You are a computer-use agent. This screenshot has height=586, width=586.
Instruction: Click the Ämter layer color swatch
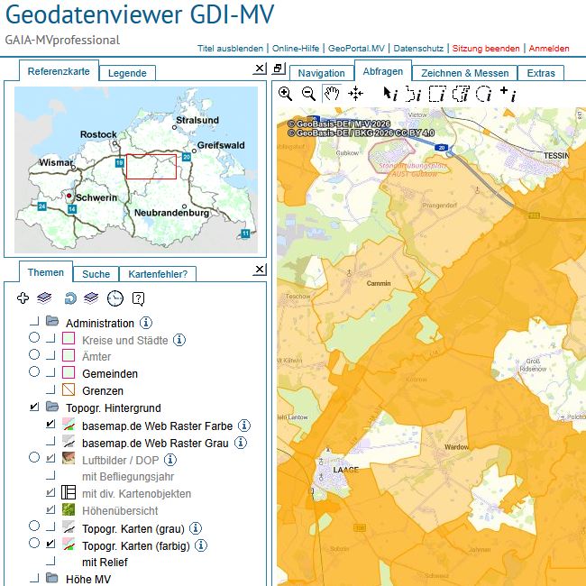(x=69, y=355)
